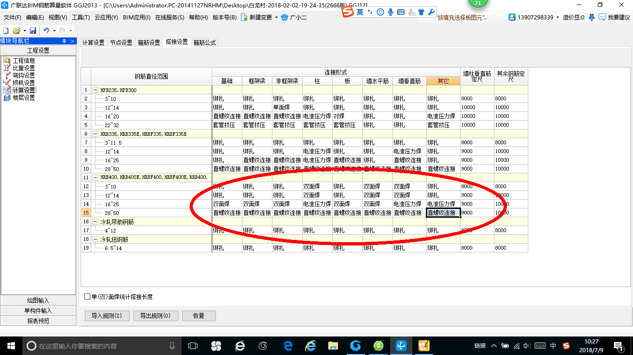Open the Windows Start menu
This screenshot has width=633, height=355.
click(11, 346)
